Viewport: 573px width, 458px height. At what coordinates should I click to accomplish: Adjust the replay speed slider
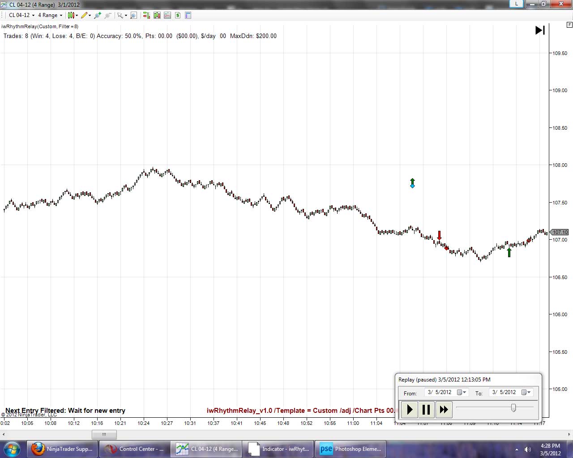click(x=513, y=407)
